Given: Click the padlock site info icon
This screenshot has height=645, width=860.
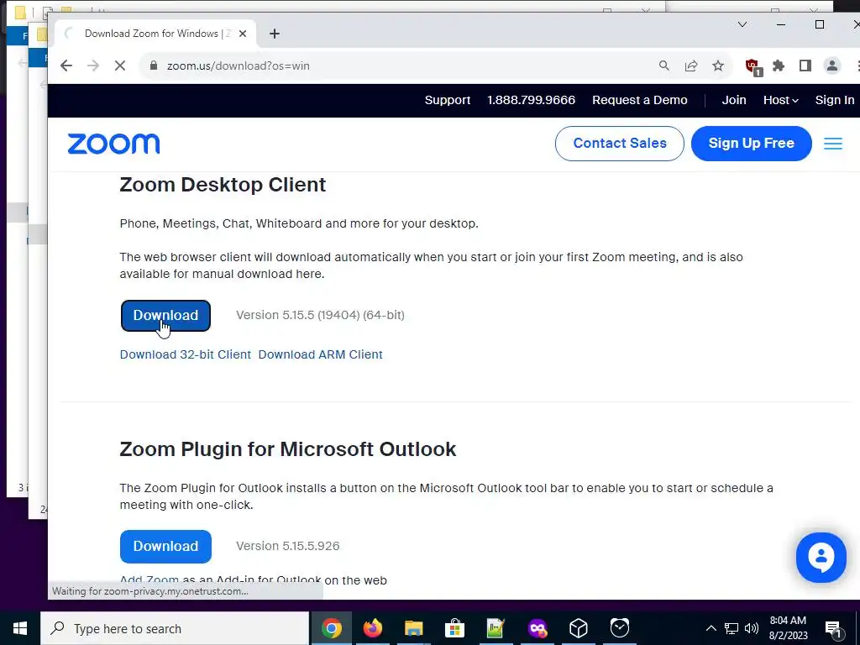Looking at the screenshot, I should tap(155, 66).
